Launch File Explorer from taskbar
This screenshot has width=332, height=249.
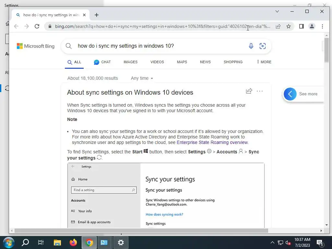57,243
